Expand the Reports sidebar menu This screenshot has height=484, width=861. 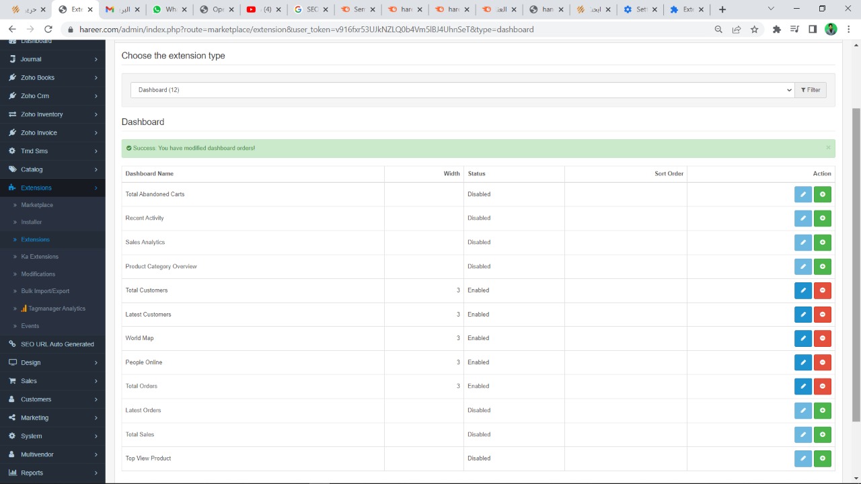pos(52,473)
